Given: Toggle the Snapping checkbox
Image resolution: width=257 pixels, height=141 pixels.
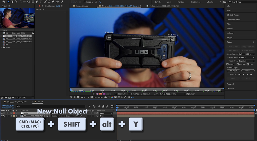Looking at the screenshot, I should pyautogui.click(x=85, y=2).
